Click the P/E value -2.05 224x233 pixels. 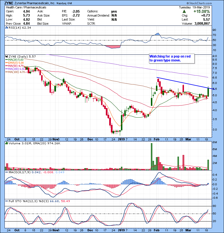tap(76, 12)
